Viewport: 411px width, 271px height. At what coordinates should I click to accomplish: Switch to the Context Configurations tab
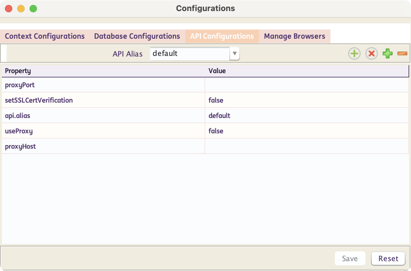[45, 36]
